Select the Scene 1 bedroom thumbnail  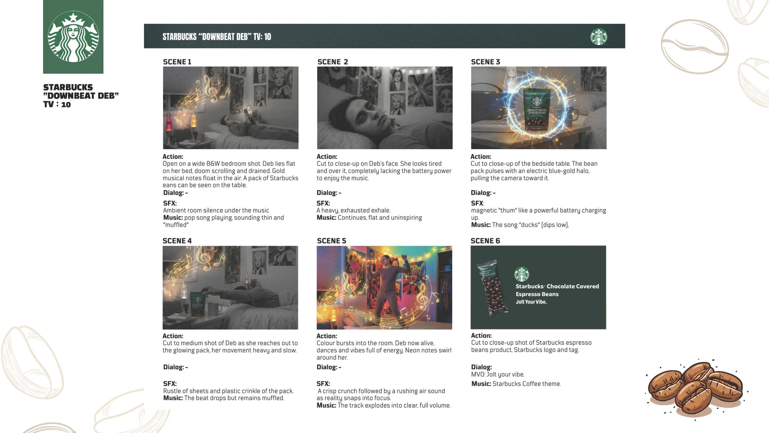click(x=231, y=108)
